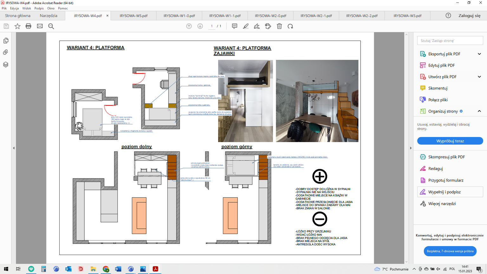Viewport: 487px width, 274px height.
Task: Click the Wypróbuj teraz button
Action: click(450, 141)
